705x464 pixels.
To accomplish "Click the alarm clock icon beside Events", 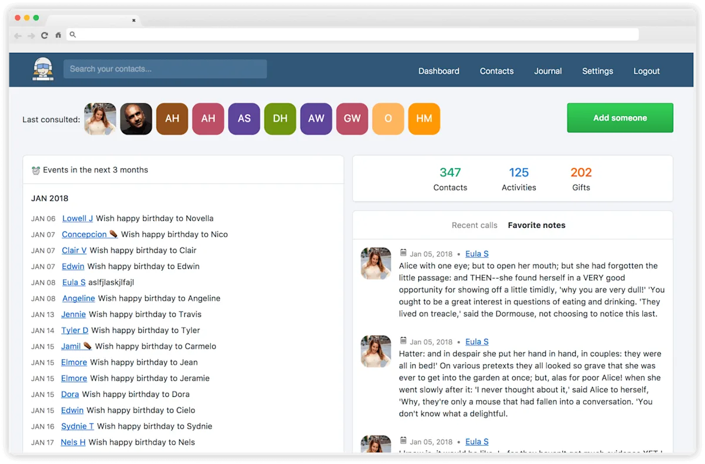I will coord(36,170).
